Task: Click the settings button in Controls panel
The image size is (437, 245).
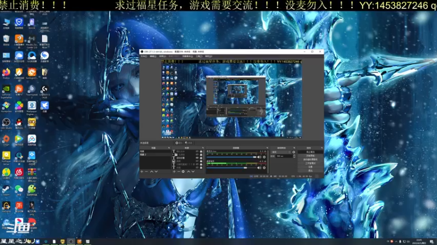Action: (310, 167)
